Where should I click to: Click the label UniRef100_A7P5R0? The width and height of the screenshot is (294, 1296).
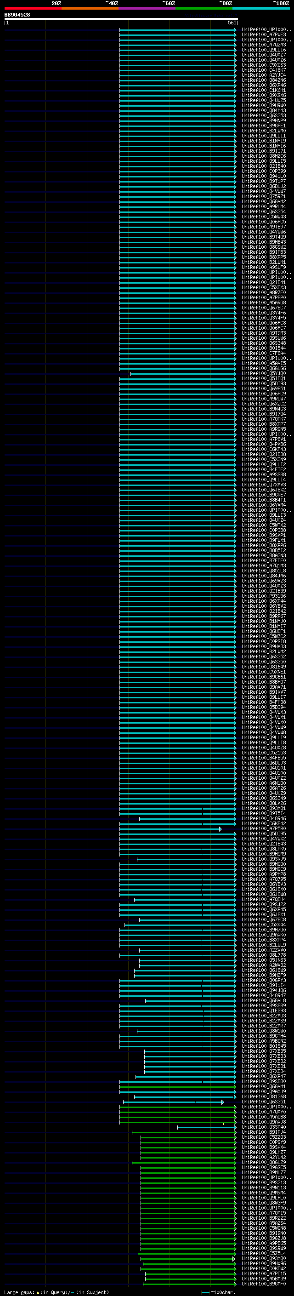tap(264, 828)
